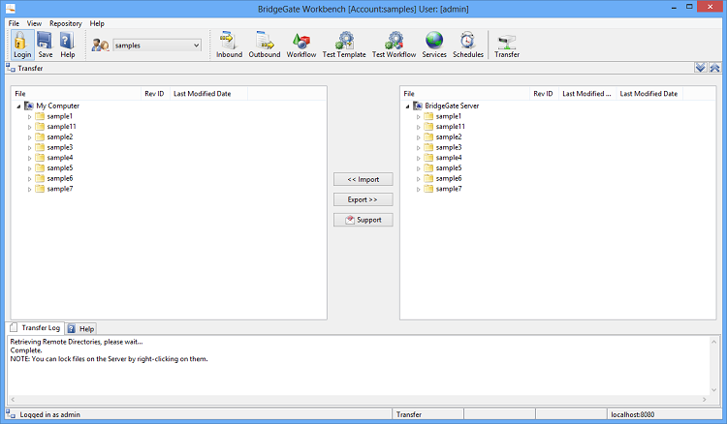
Task: Click the localhost:8080 status bar entry
Action: point(632,414)
